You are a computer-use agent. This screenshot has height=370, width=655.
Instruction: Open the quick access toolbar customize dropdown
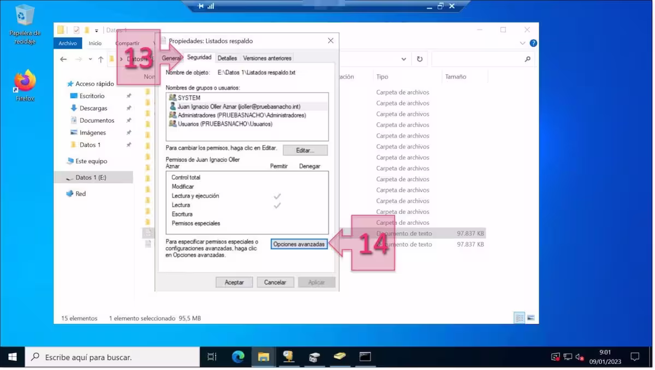pos(97,30)
